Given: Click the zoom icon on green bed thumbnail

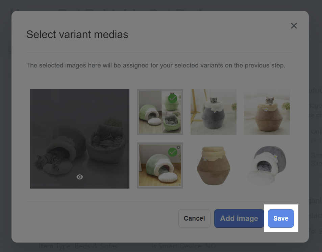Looking at the screenshot, I should click(x=179, y=185).
